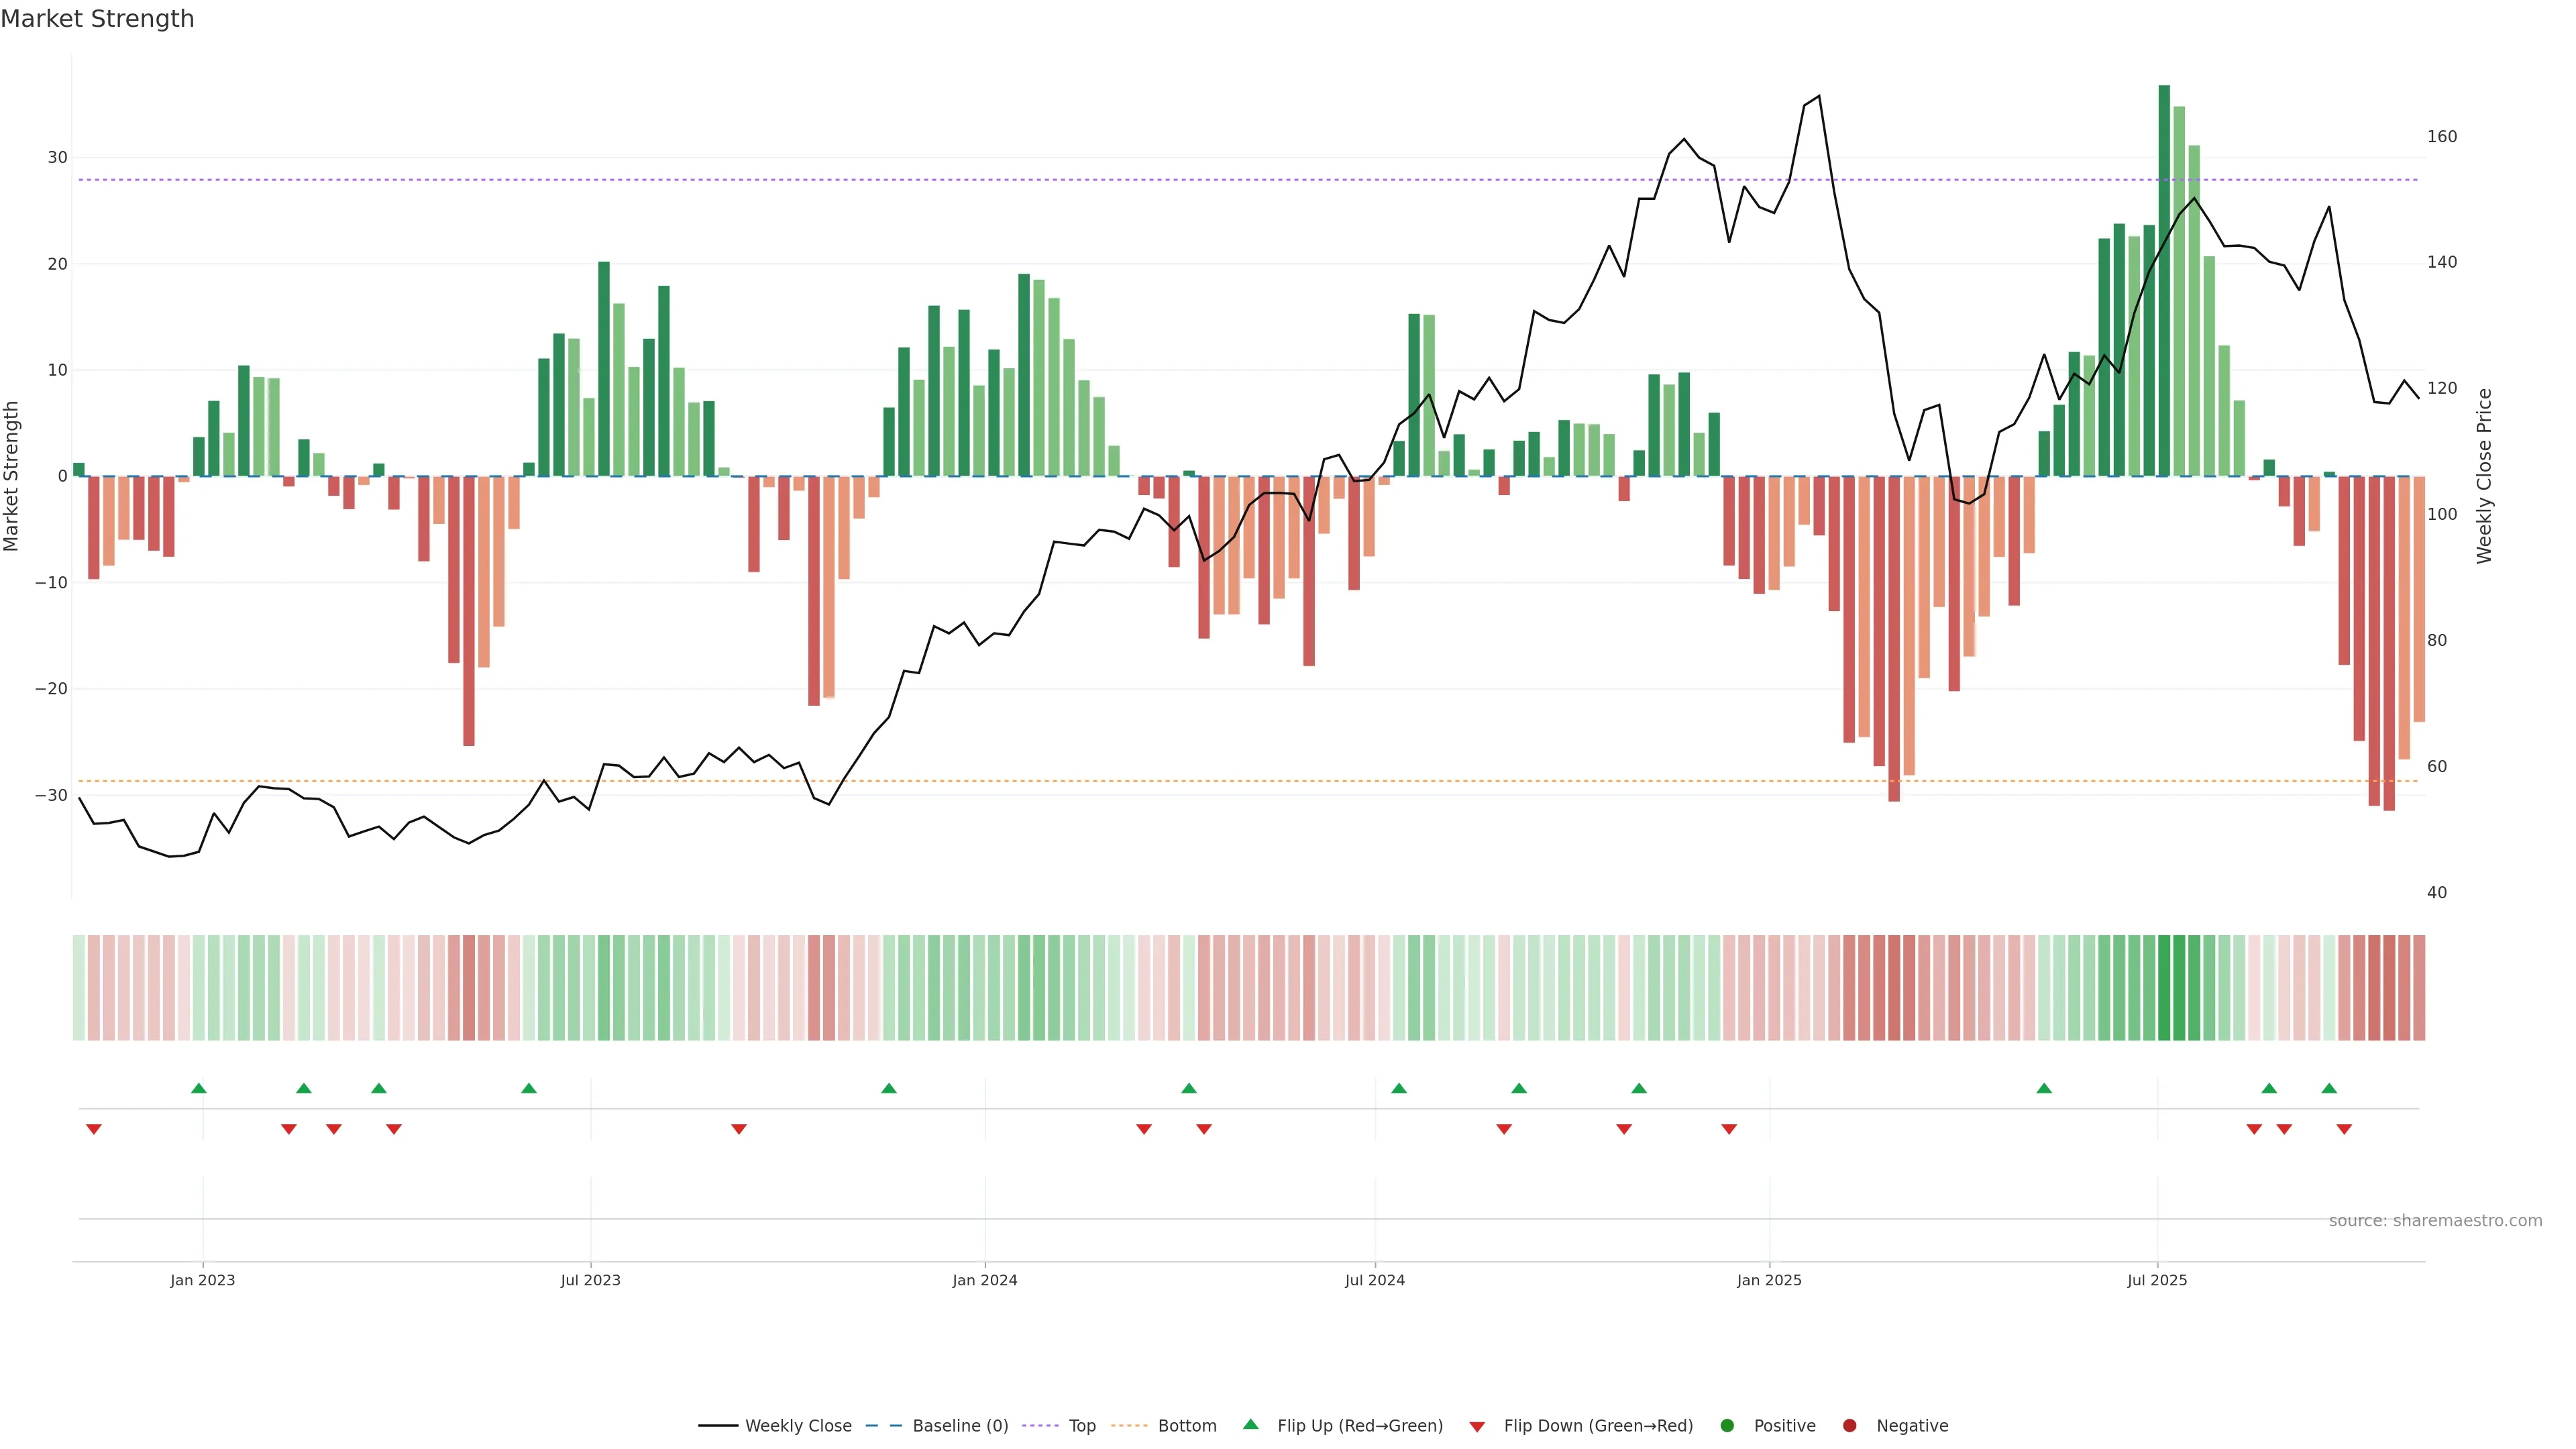The height and width of the screenshot is (1449, 2576).
Task: Click the leftmost red flip-down triangle marker
Action: pyautogui.click(x=94, y=1129)
